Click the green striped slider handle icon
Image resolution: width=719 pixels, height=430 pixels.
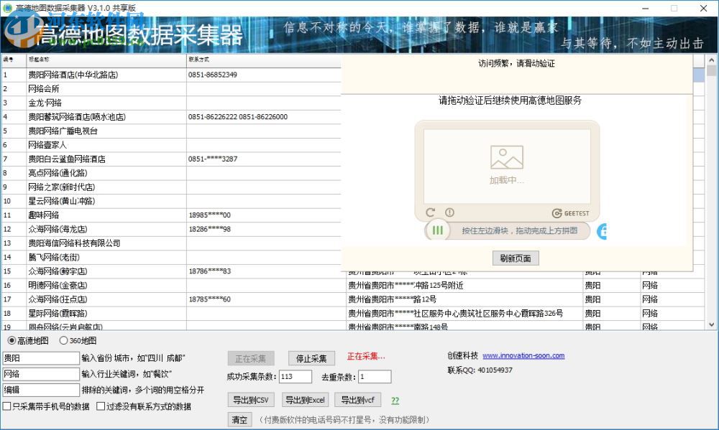438,230
